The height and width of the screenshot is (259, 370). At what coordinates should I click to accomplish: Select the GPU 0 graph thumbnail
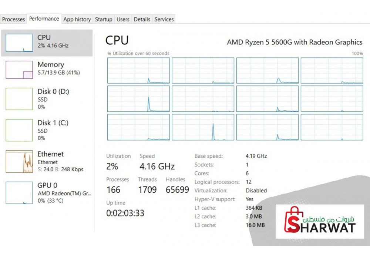pos(19,192)
